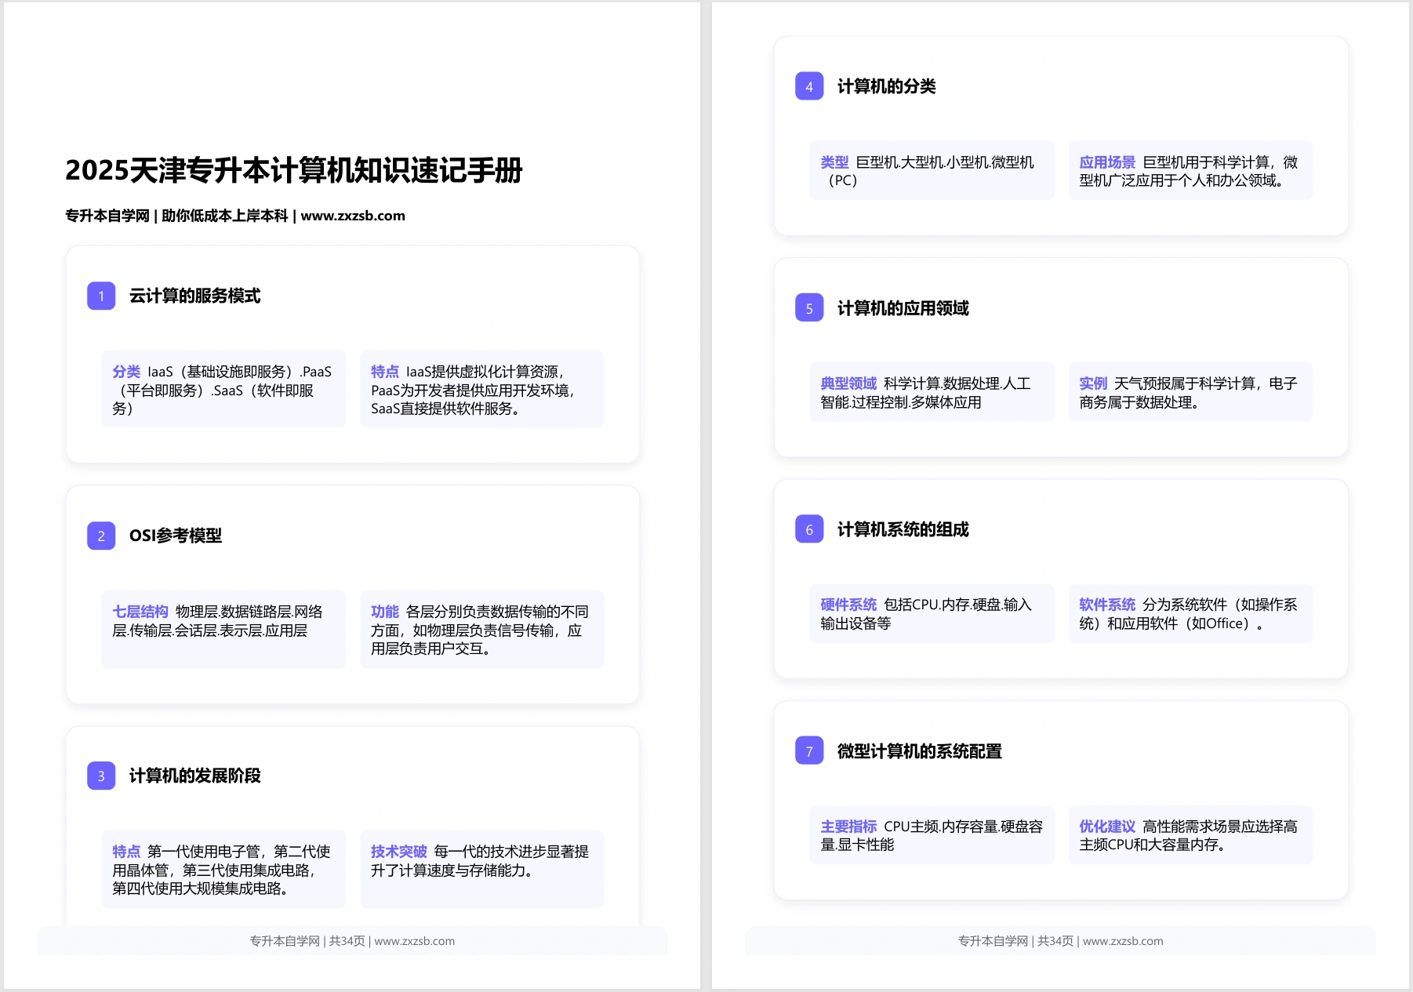
Task: Click the heading 微型计算机的系统配置
Action: point(919,751)
